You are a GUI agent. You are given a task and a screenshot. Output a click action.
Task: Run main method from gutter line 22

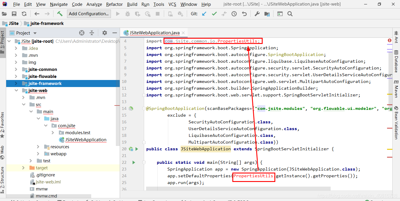point(134,162)
